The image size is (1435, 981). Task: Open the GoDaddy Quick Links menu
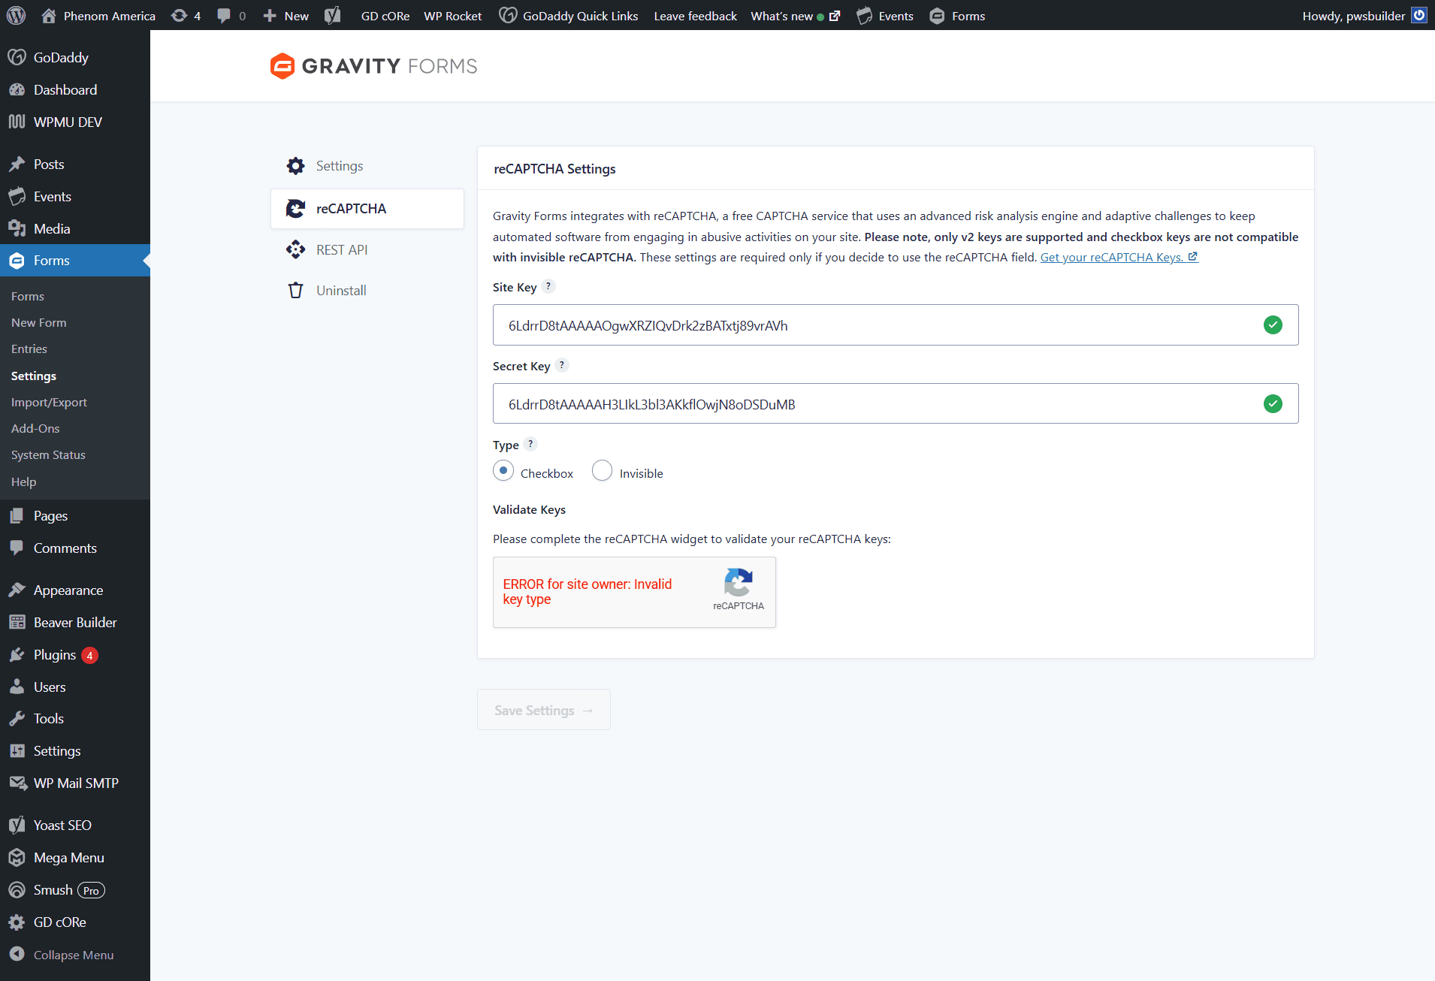click(x=569, y=16)
